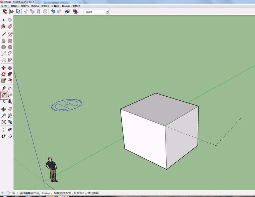Open the 工具(T) menu
The width and height of the screenshot is (255, 197).
[x=55, y=6]
